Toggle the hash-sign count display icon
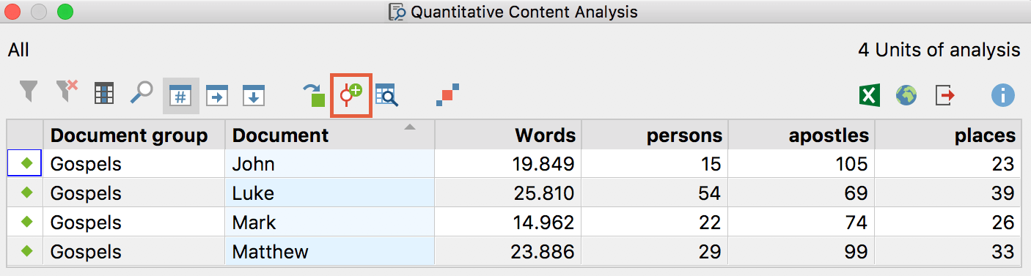Screen dimensions: 1031x276 pos(180,95)
